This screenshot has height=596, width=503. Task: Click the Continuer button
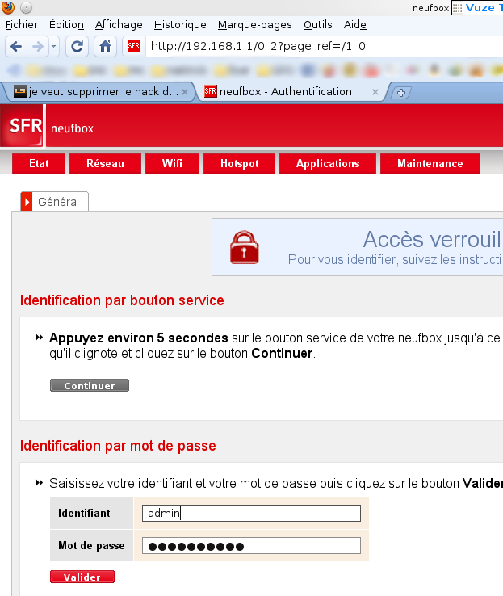pyautogui.click(x=90, y=385)
